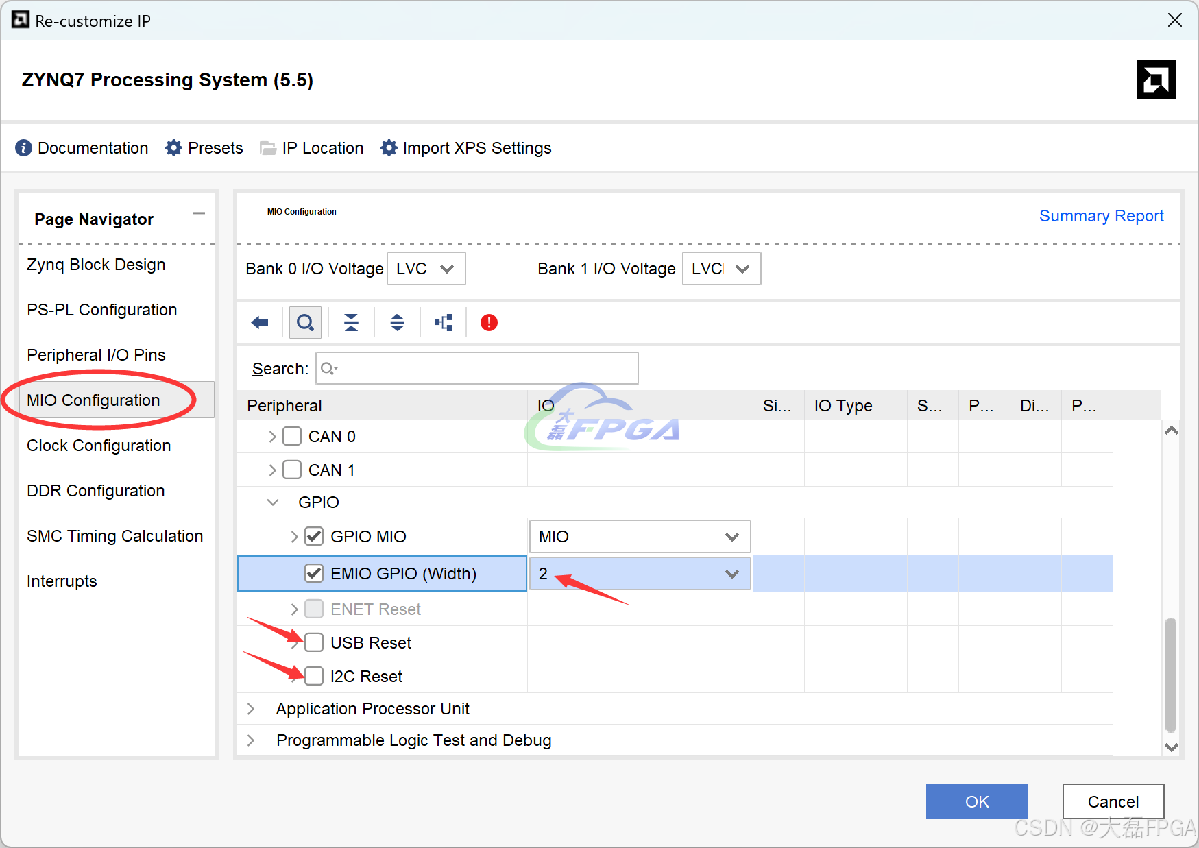Image resolution: width=1199 pixels, height=848 pixels.
Task: Toggle the ENET Reset checkbox
Action: point(314,609)
